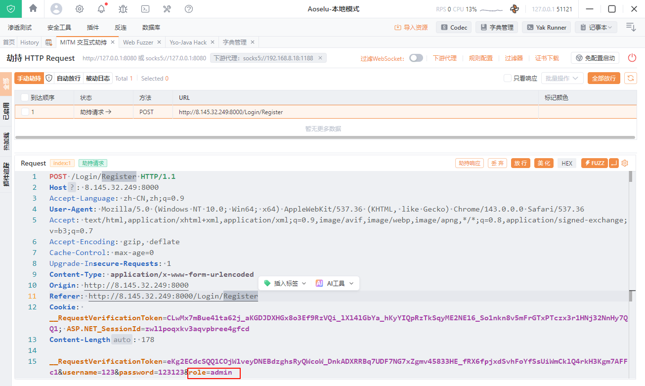Switch to the Web Fuzzer tab

pos(138,43)
